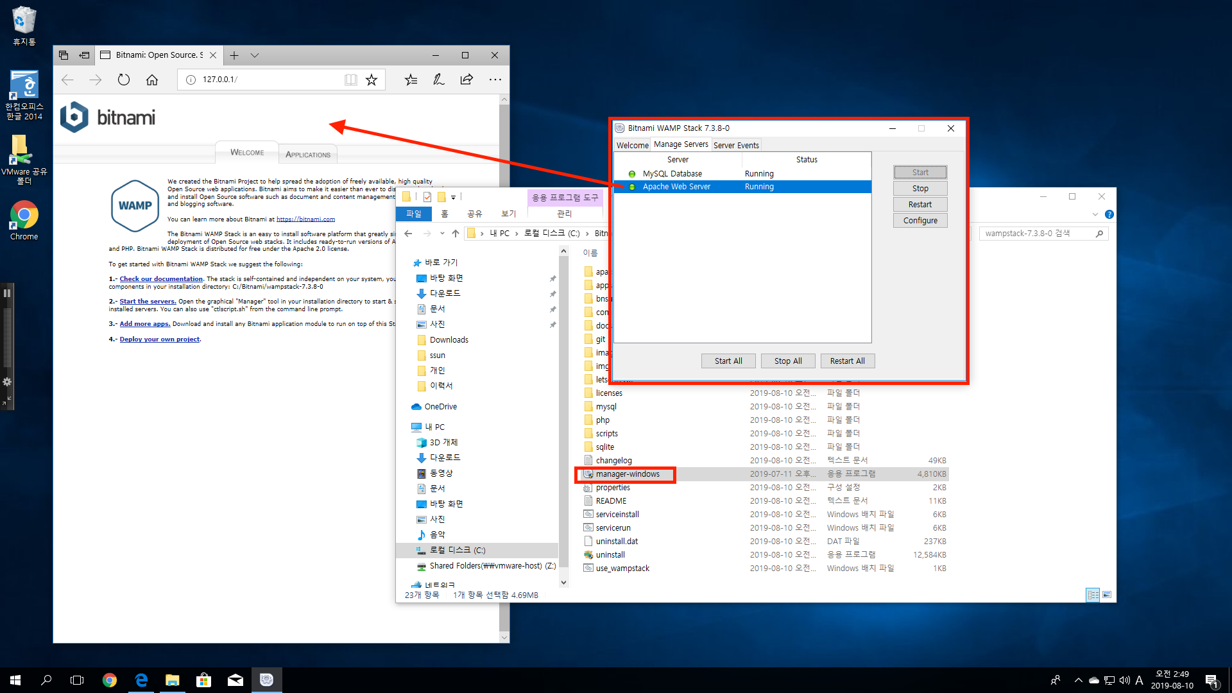Open Task View on taskbar
Viewport: 1232px width, 693px height.
(77, 680)
